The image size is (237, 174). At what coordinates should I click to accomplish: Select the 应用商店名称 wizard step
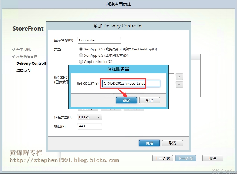[x=27, y=56]
